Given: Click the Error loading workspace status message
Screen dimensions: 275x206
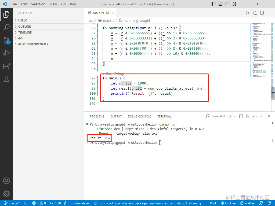Looking at the screenshot, I should click(x=148, y=203).
